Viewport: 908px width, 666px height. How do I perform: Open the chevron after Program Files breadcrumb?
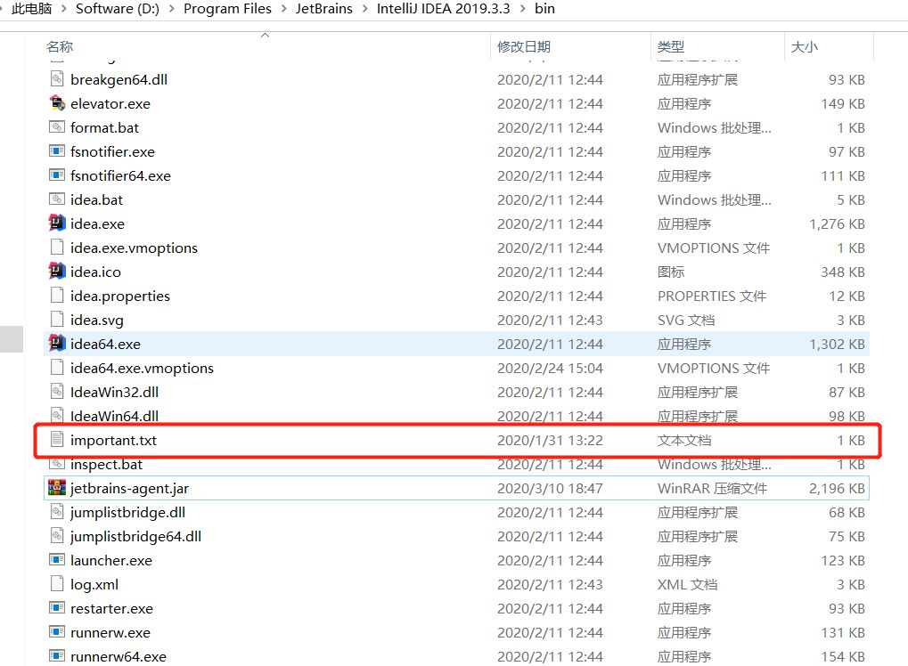(x=283, y=9)
